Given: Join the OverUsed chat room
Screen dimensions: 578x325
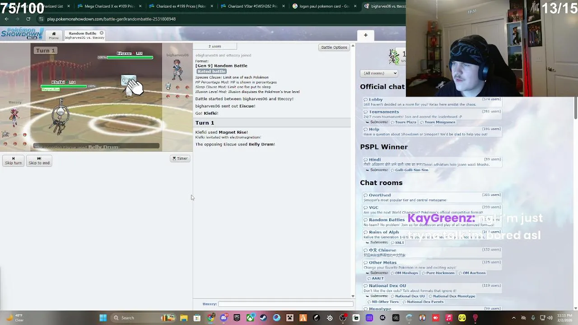Looking at the screenshot, I should pyautogui.click(x=433, y=197).
